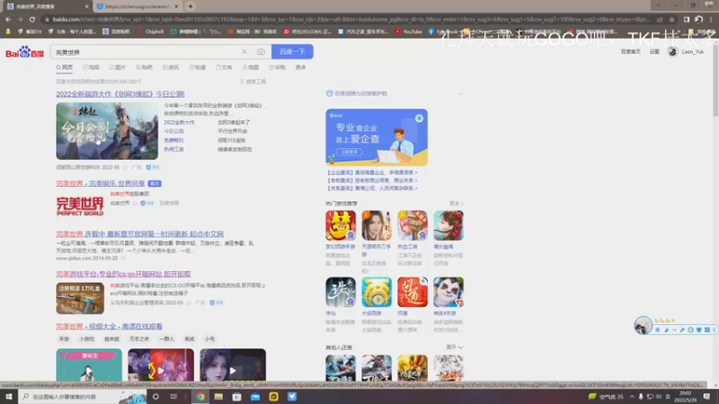Open 神武4手游 panda game icon
The height and width of the screenshot is (404, 719).
pos(448,292)
